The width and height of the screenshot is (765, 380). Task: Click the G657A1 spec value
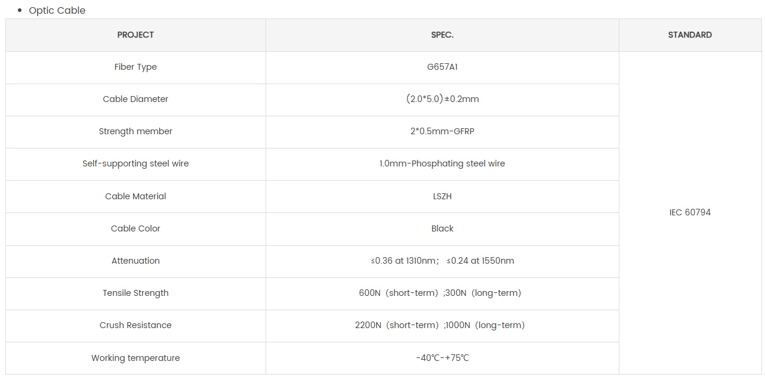tap(442, 67)
